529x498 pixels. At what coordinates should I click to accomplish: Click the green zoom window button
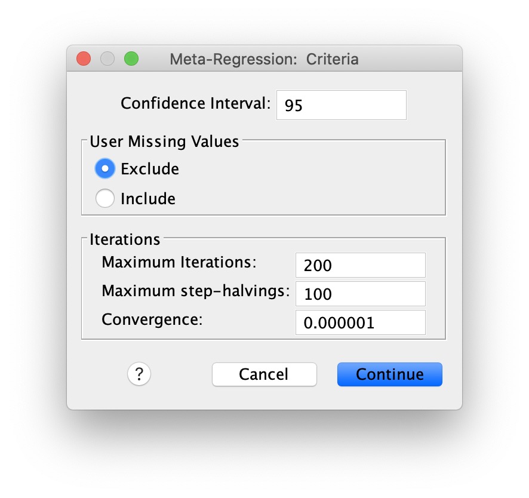(131, 59)
